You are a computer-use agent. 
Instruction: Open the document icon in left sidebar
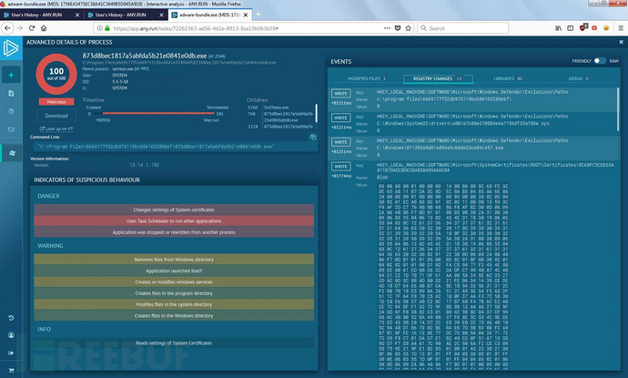tap(12, 94)
